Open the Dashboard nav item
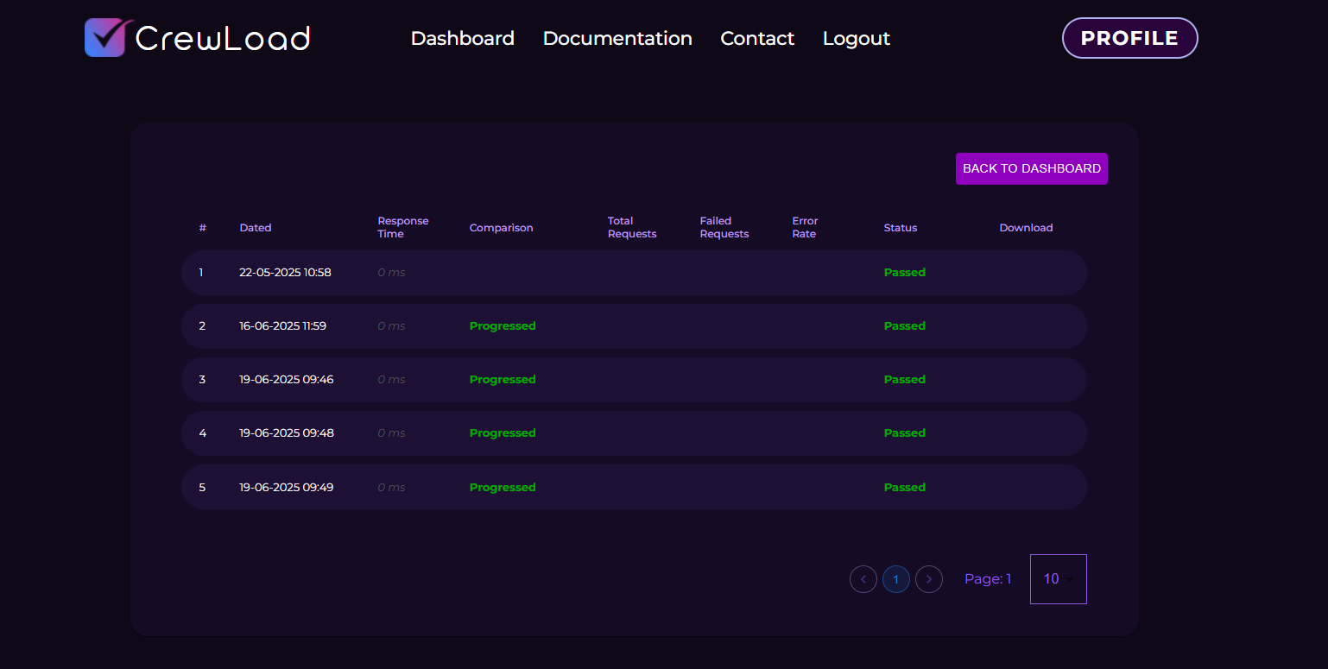1328x669 pixels. tap(462, 39)
